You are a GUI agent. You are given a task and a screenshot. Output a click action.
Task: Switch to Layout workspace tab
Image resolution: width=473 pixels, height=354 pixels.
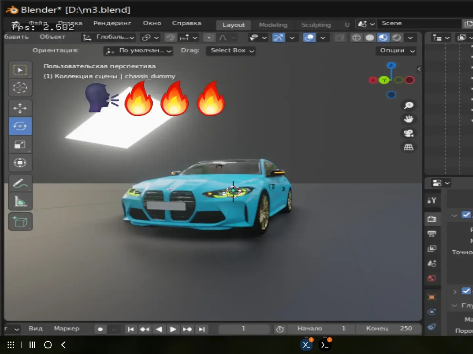click(234, 25)
